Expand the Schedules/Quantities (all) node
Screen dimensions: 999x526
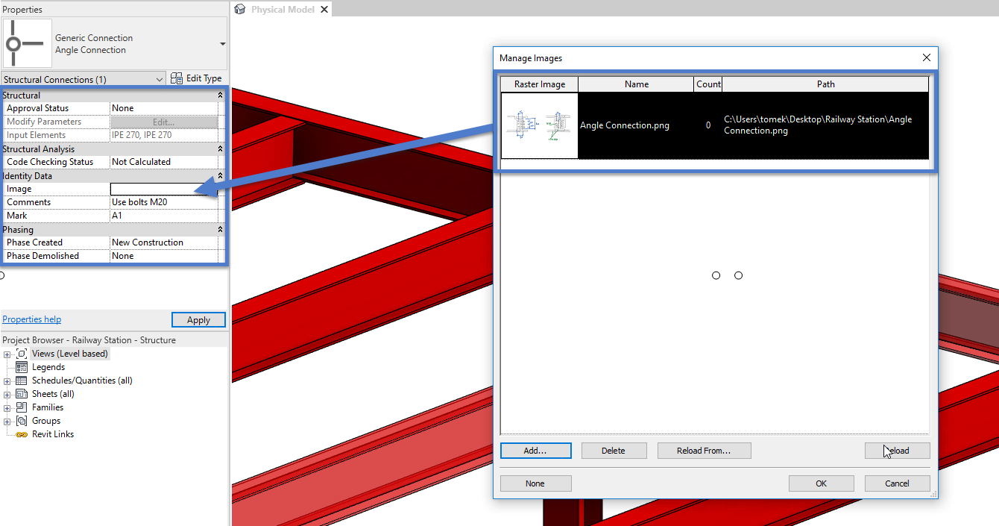(x=7, y=381)
